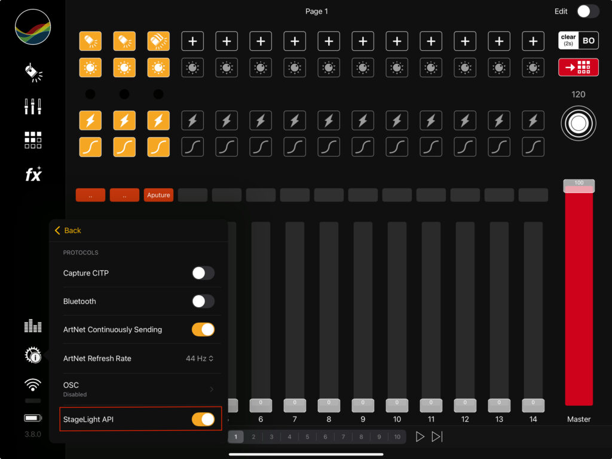Screen dimensions: 612x459
Task: Go Back in the settings panel
Action: pos(68,231)
